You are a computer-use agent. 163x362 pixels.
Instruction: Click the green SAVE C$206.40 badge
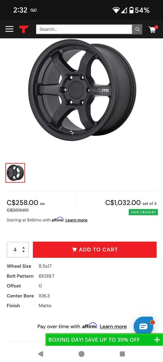coord(143,212)
